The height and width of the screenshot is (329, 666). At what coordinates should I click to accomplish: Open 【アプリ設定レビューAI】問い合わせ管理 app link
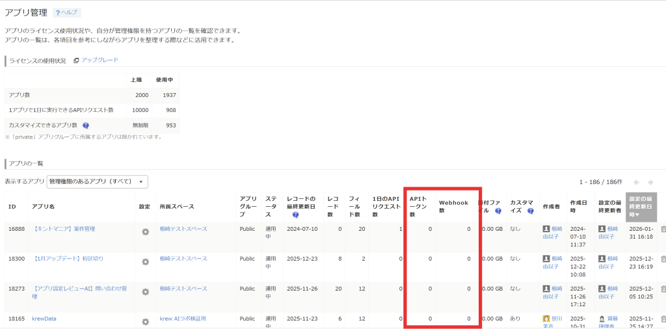click(x=79, y=289)
